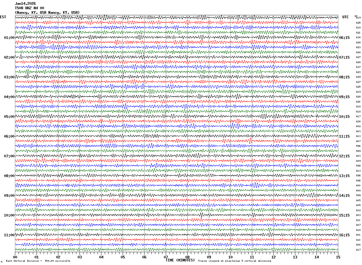The height and width of the screenshot is (265, 362).
Task: Click the DC value 612
Action: [358, 210]
